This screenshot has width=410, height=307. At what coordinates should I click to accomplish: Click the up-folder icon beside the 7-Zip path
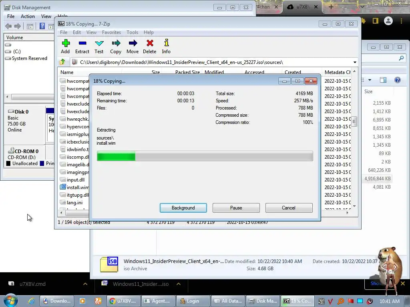62,62
